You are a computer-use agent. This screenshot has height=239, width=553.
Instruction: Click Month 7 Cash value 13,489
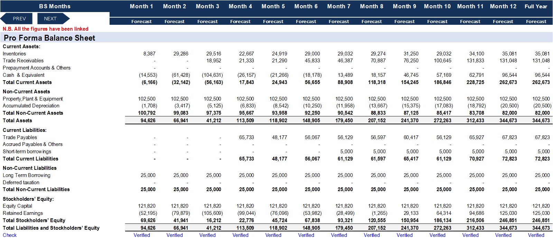point(345,75)
